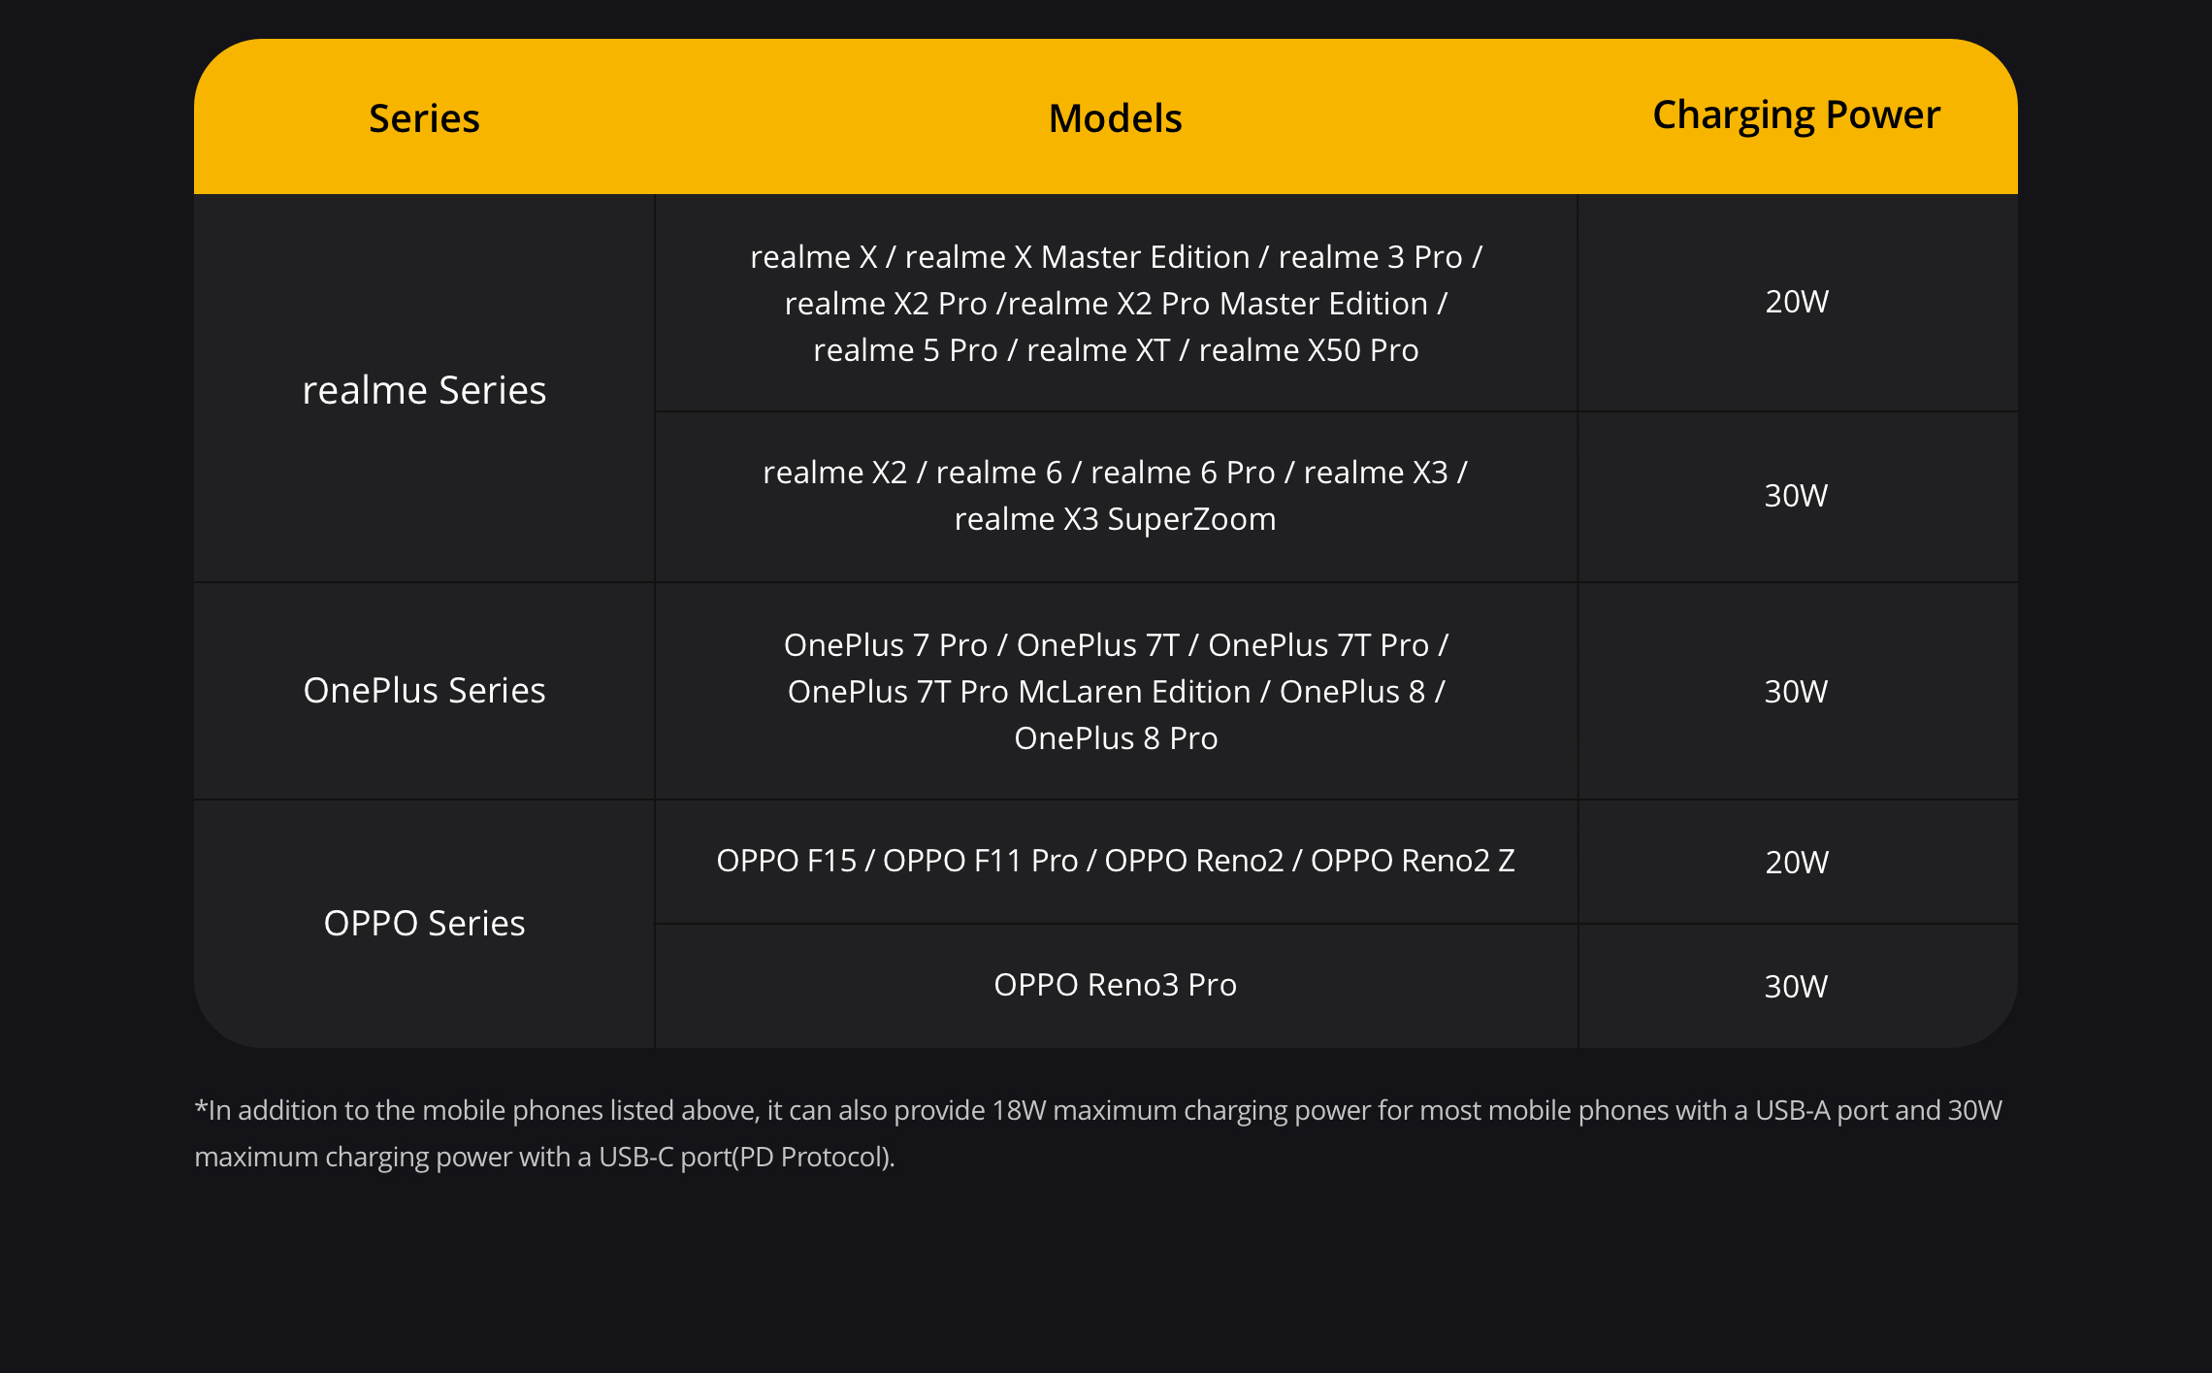
Task: Click the Charging Power column header
Action: coord(1796,114)
